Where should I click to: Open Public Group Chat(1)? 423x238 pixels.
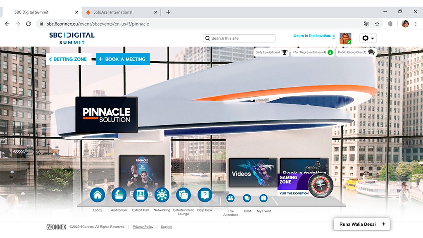click(x=356, y=52)
